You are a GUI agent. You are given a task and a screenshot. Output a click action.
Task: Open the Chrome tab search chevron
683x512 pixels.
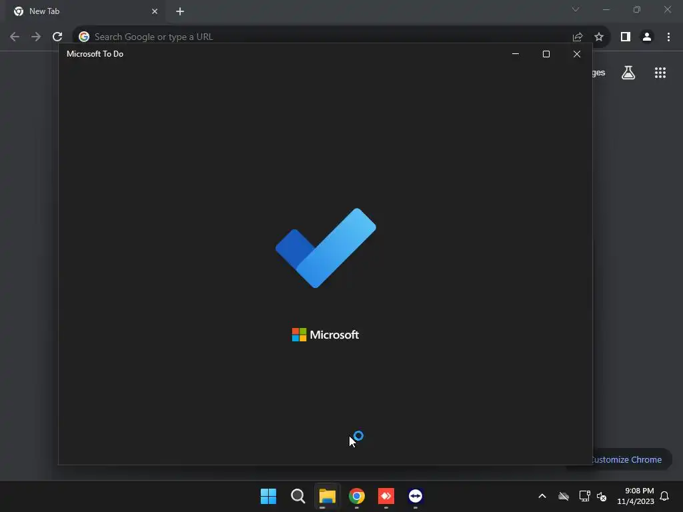[576, 9]
